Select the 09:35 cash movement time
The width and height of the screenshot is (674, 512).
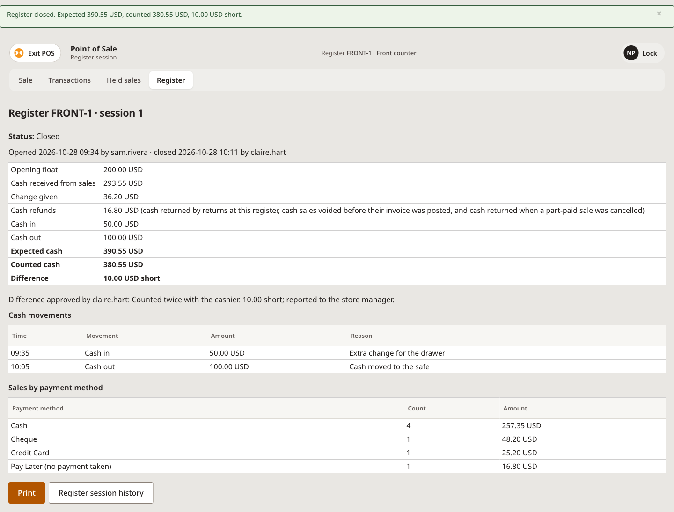coord(20,353)
